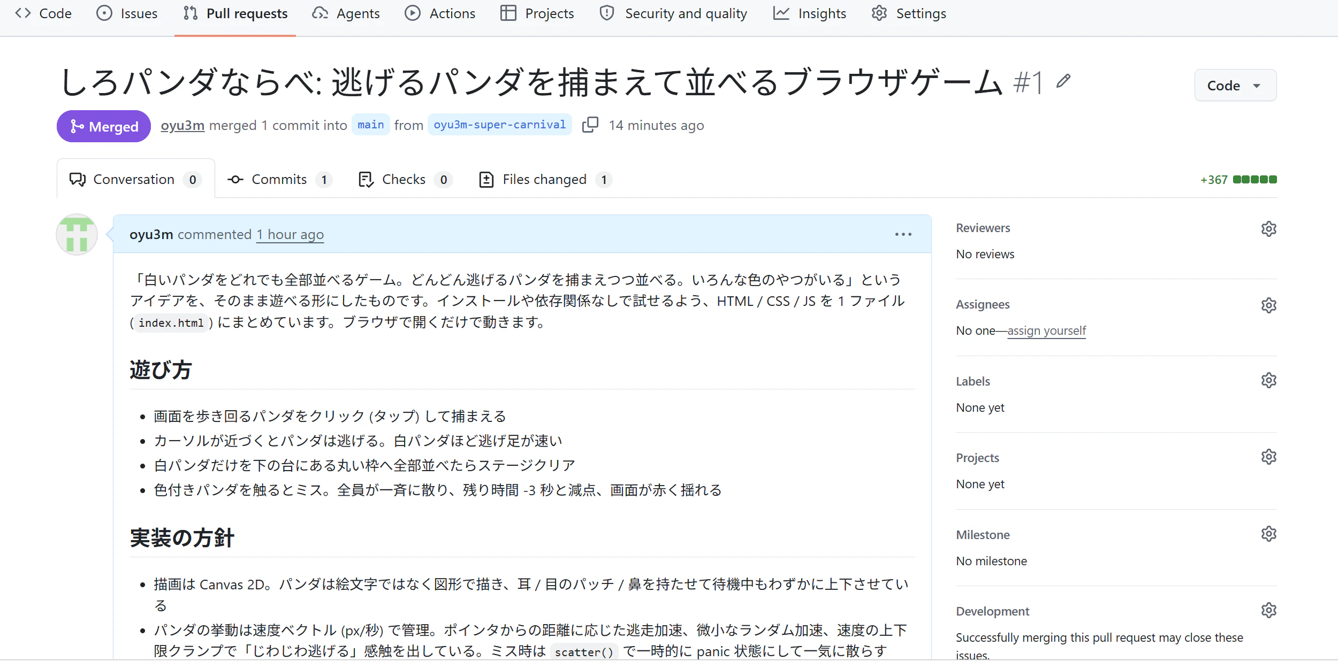The height and width of the screenshot is (661, 1338).
Task: Click the +367 diffstat indicator
Action: pyautogui.click(x=1238, y=180)
